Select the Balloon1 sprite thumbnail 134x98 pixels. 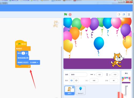coord(81,90)
